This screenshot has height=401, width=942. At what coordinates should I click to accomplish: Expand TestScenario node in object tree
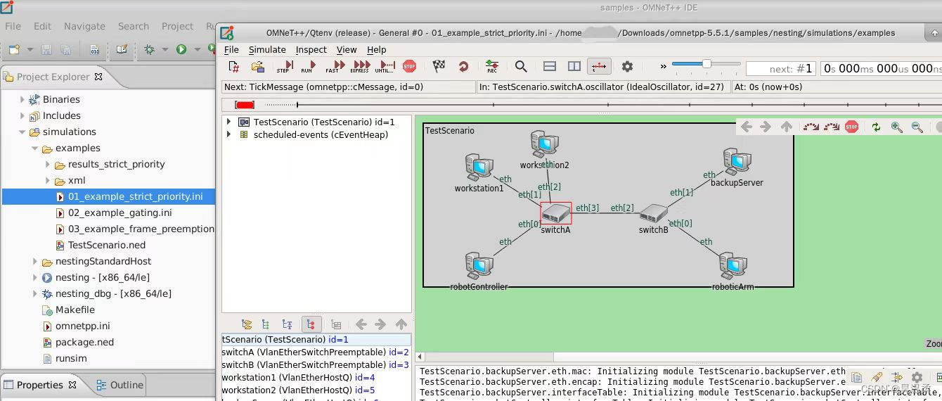click(x=228, y=122)
